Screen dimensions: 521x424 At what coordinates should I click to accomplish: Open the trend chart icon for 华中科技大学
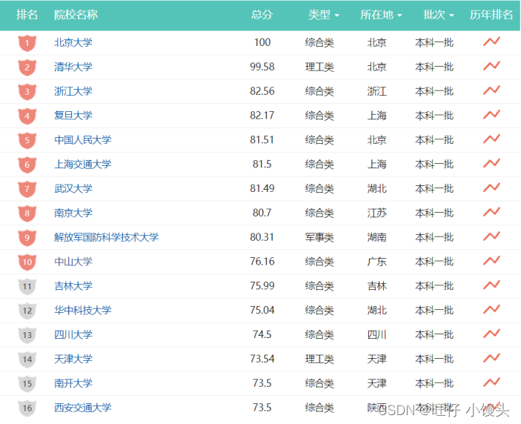click(x=491, y=309)
